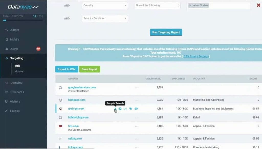This screenshot has width=262, height=149.
Task: Open the trend chart icon for grainger.com
Action: (125, 109)
